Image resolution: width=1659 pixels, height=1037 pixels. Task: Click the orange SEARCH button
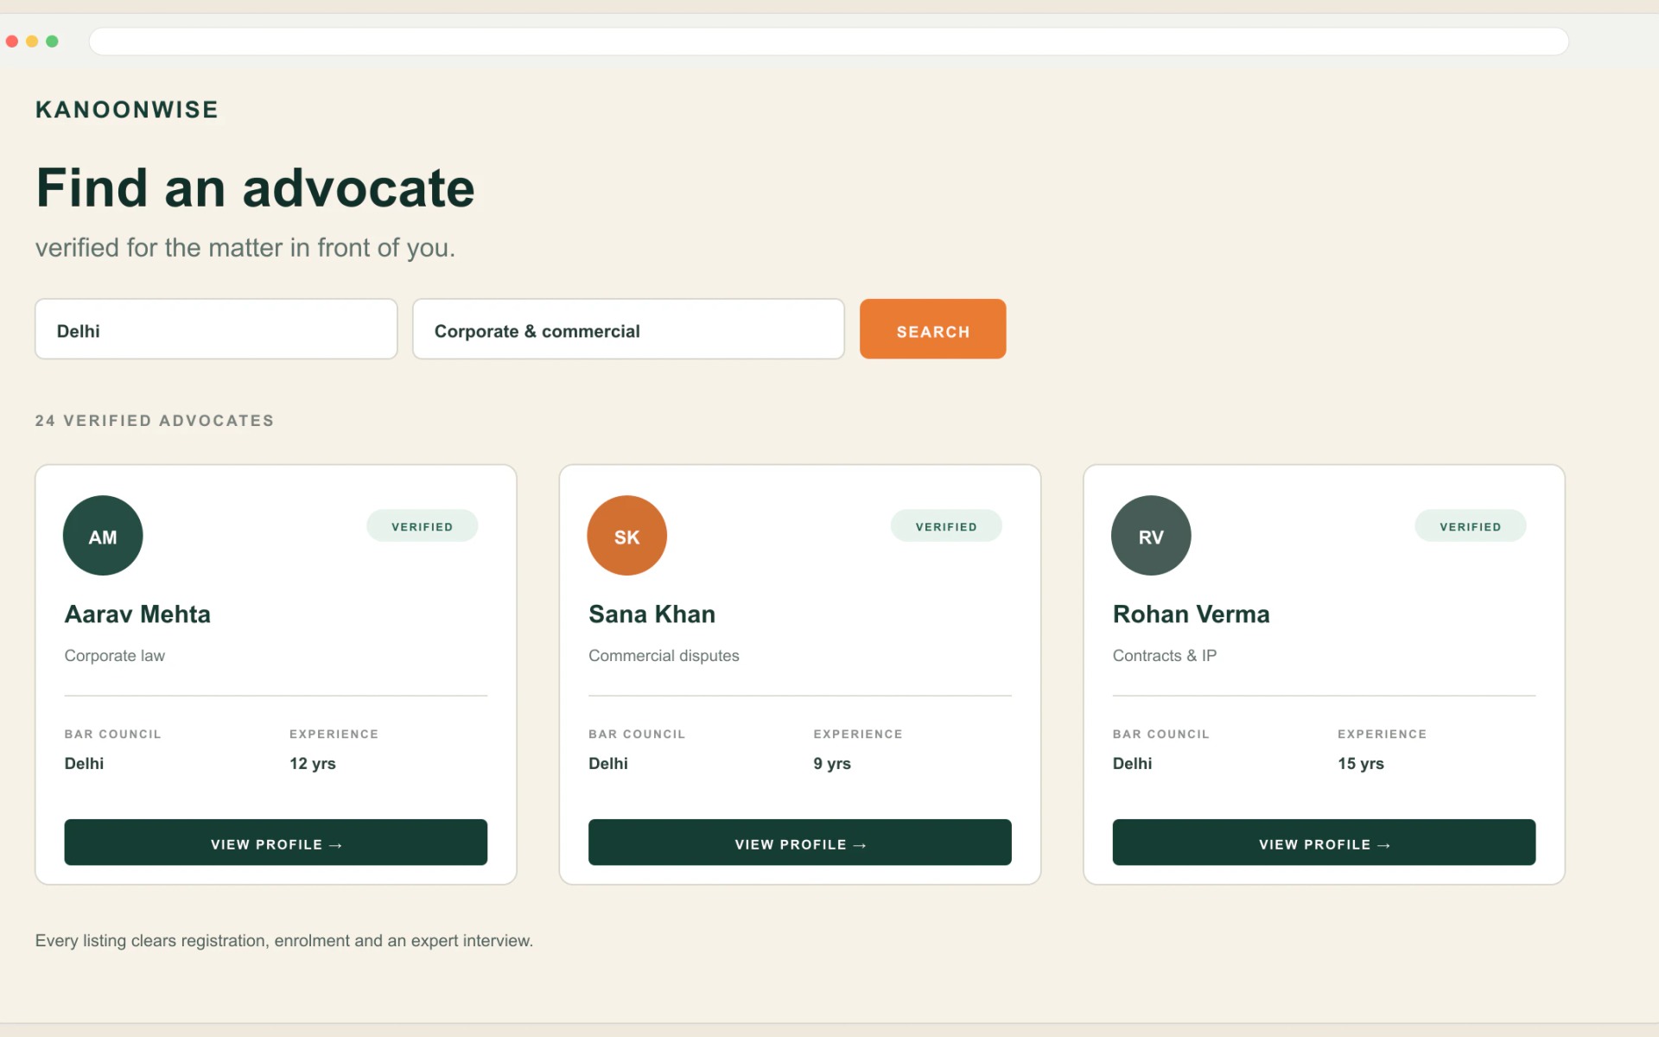tap(932, 329)
